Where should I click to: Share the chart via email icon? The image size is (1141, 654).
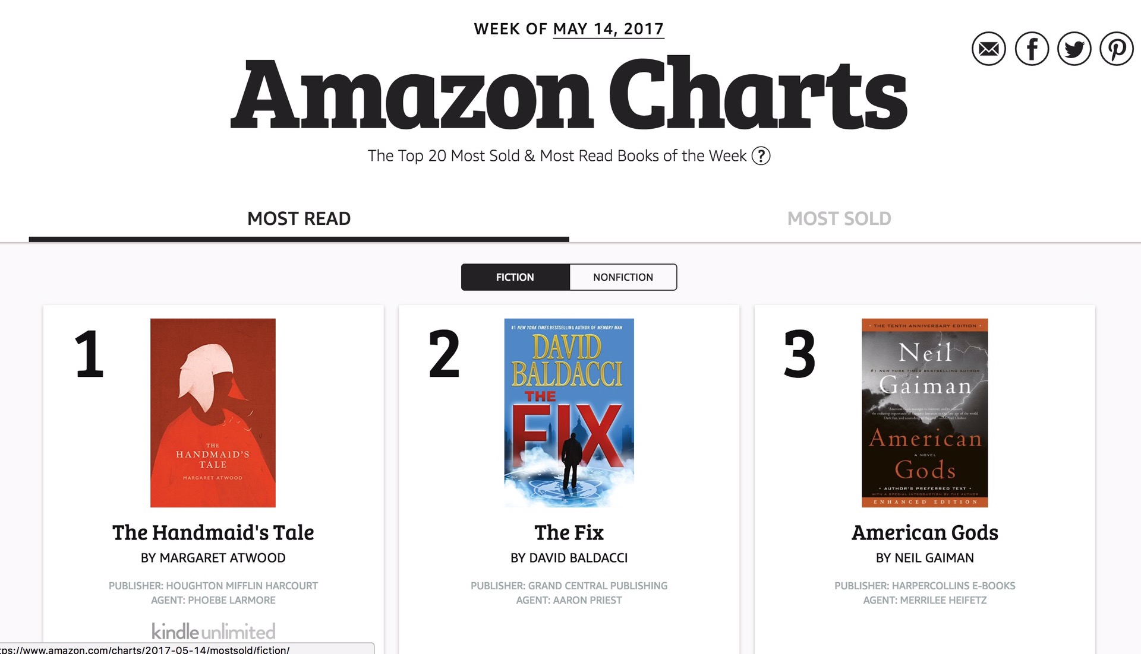989,49
